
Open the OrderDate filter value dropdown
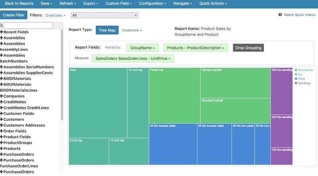(104, 15)
